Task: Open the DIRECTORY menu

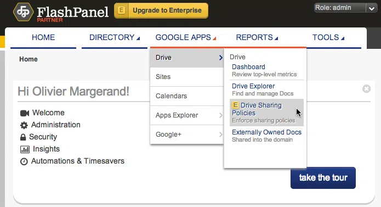Action: (115, 37)
